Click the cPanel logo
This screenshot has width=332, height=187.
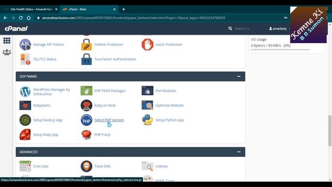[x=16, y=29]
